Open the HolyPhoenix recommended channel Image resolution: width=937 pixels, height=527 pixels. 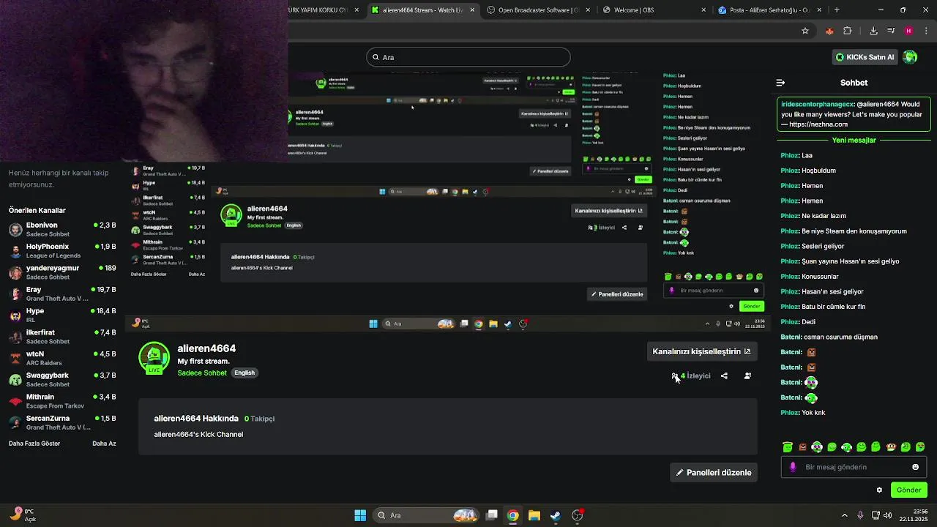pos(62,251)
